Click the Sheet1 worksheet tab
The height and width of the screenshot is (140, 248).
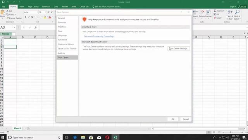(x=17, y=128)
